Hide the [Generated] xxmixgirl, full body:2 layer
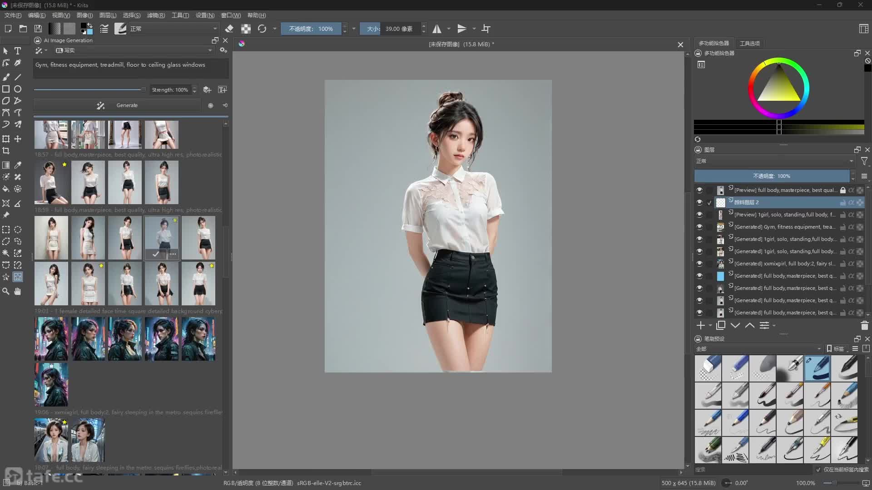Image resolution: width=872 pixels, height=490 pixels. coord(699,264)
